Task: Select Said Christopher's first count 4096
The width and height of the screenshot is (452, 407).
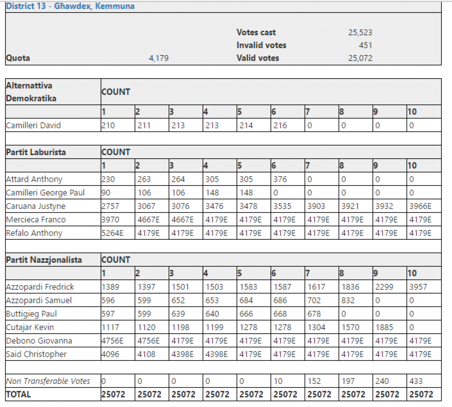Action: [x=110, y=354]
